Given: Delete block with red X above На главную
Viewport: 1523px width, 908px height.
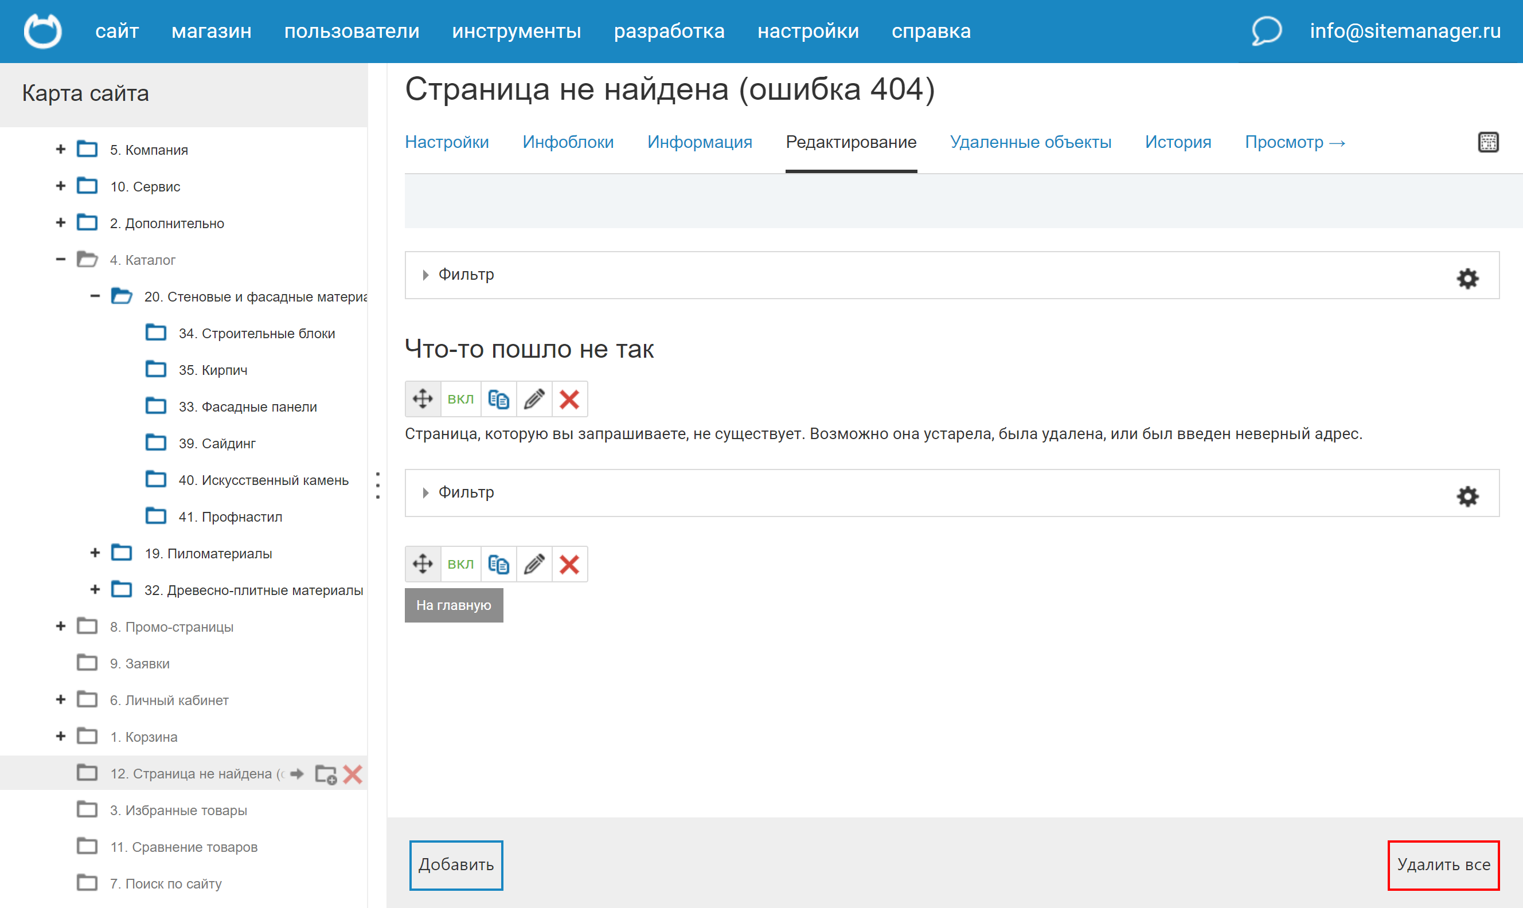Looking at the screenshot, I should [569, 563].
